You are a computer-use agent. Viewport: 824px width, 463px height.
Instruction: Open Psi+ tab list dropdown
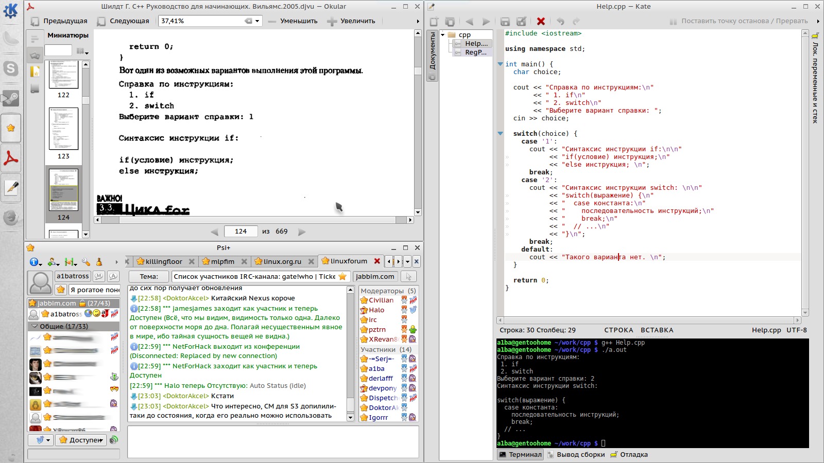[407, 261]
